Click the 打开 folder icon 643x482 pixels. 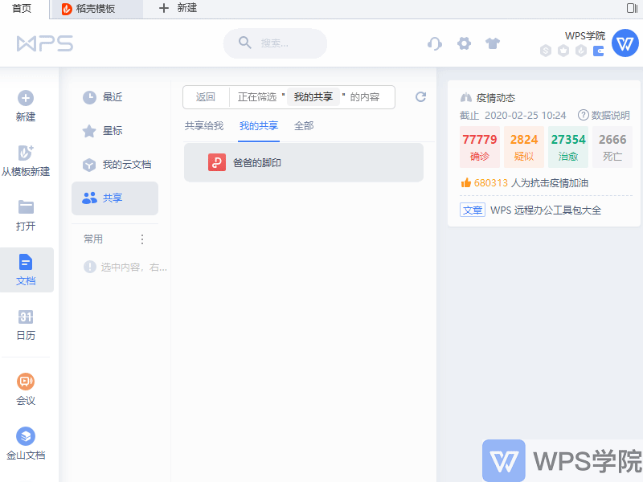[x=26, y=207]
